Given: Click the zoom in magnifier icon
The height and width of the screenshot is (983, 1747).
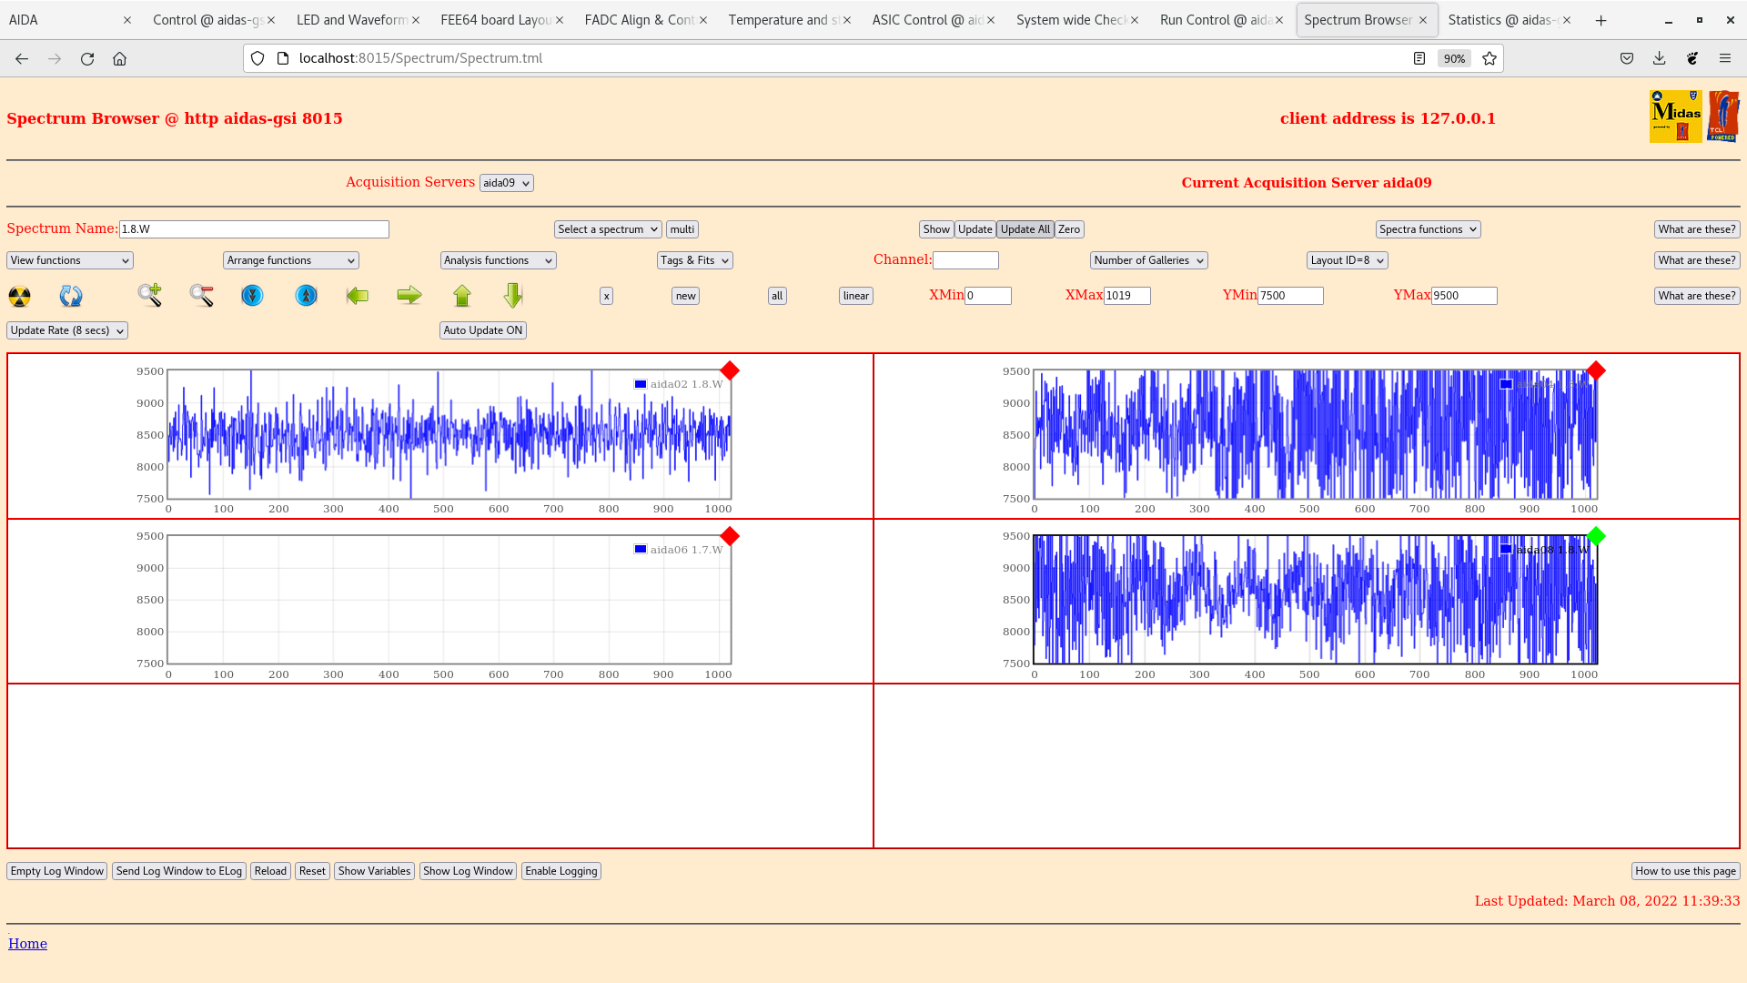Looking at the screenshot, I should [149, 295].
